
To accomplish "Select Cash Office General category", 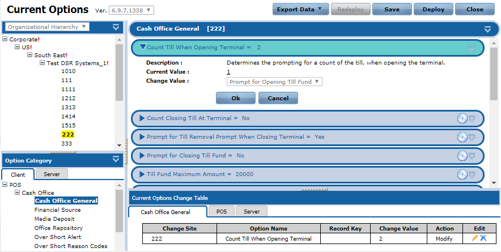I will (x=66, y=200).
